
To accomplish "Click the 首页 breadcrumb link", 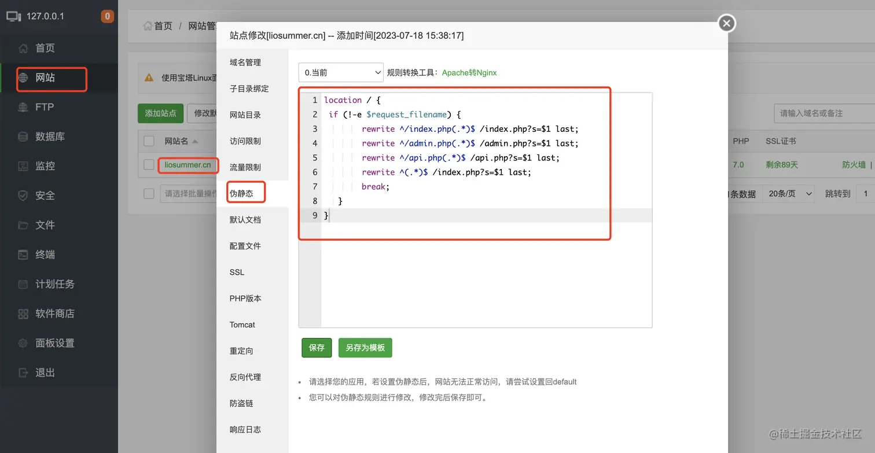I will (x=163, y=26).
